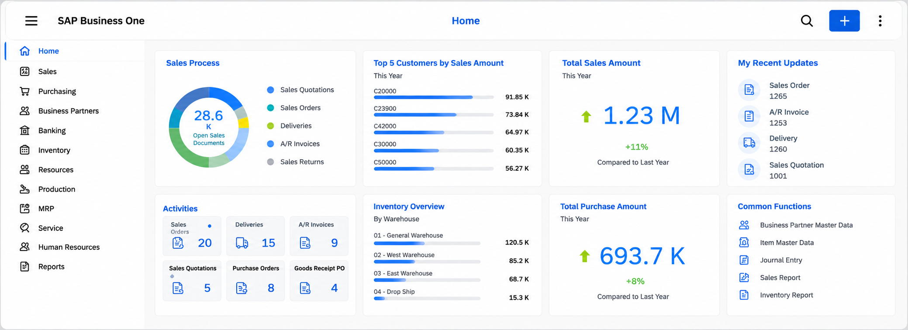Open the hamburger navigation menu
This screenshot has height=330, width=908.
point(31,21)
